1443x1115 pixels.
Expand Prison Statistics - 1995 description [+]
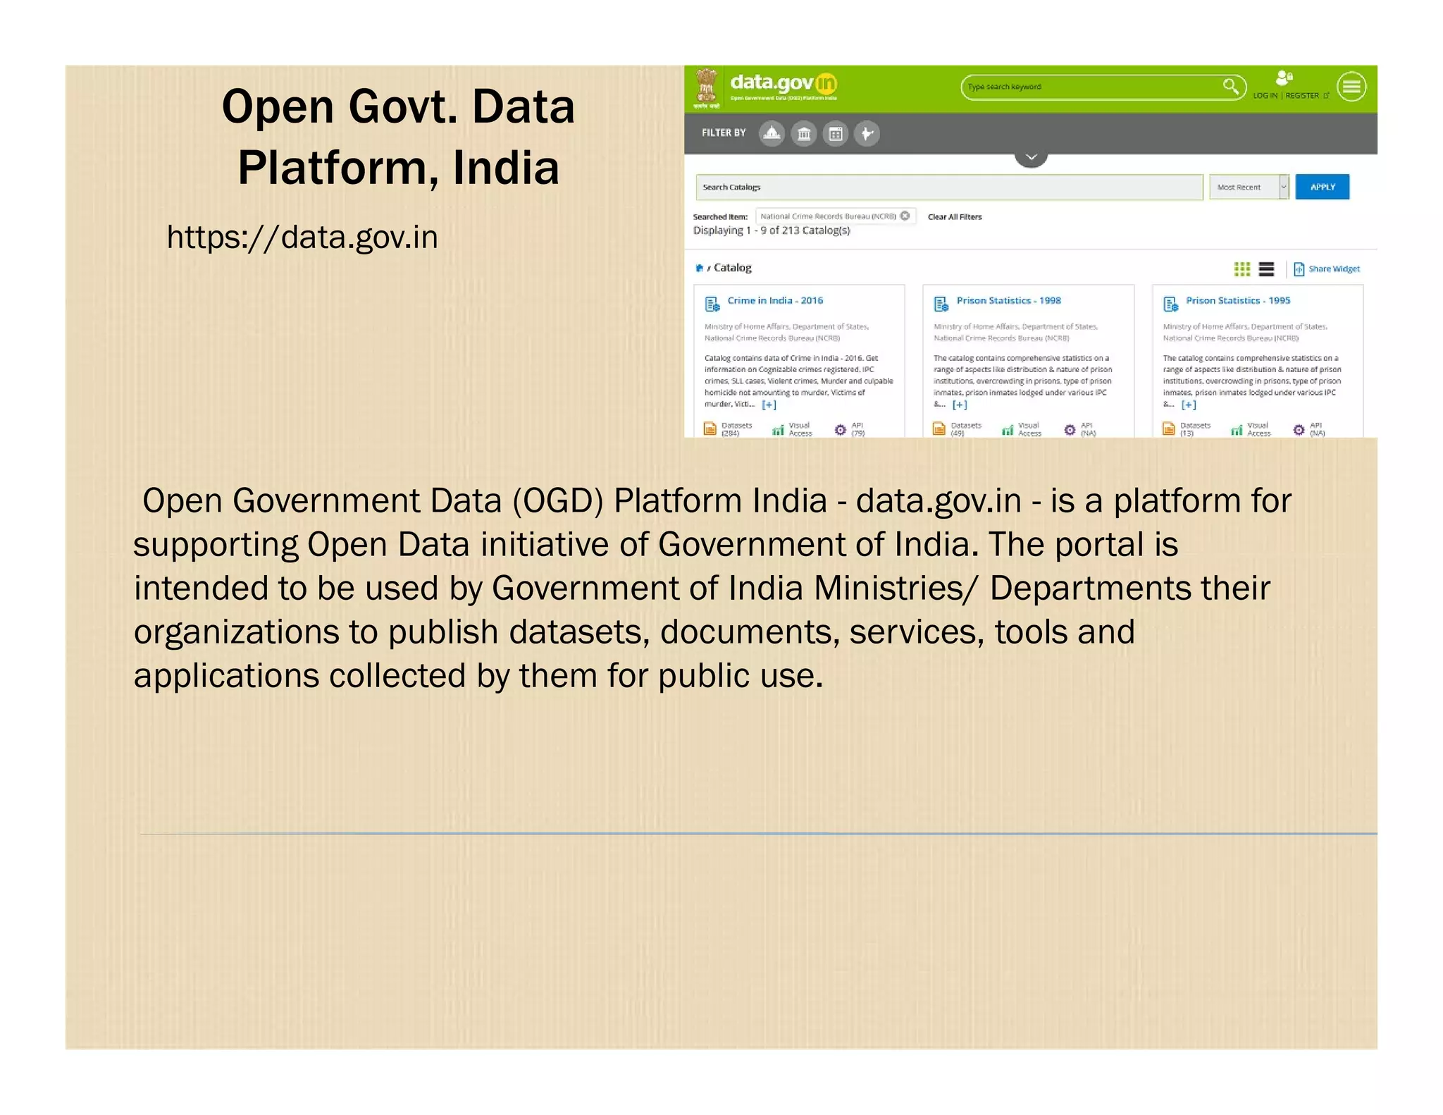tap(1189, 405)
